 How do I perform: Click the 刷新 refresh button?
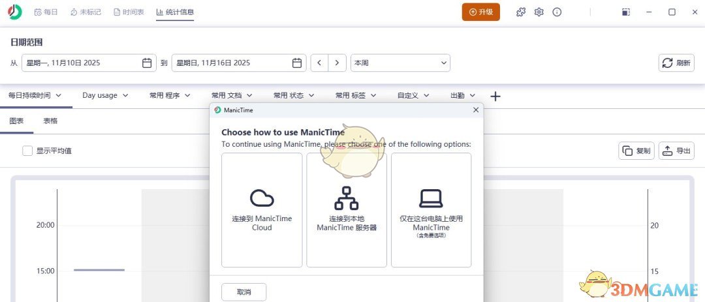676,63
